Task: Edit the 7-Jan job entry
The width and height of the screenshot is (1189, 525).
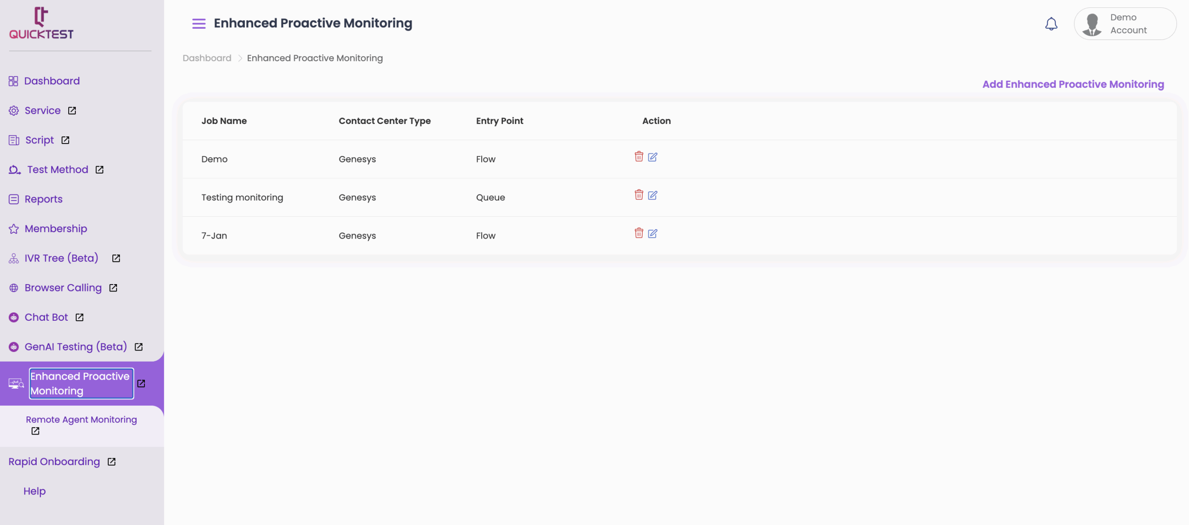Action: click(x=653, y=233)
